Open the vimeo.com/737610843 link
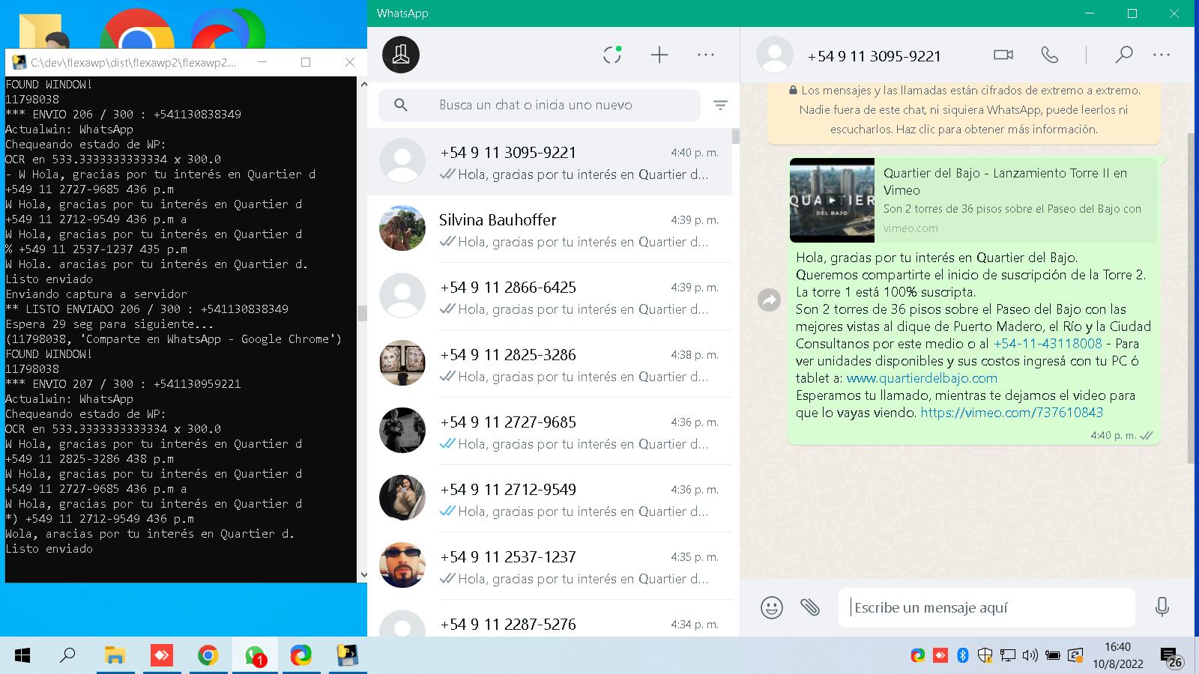 1012,413
